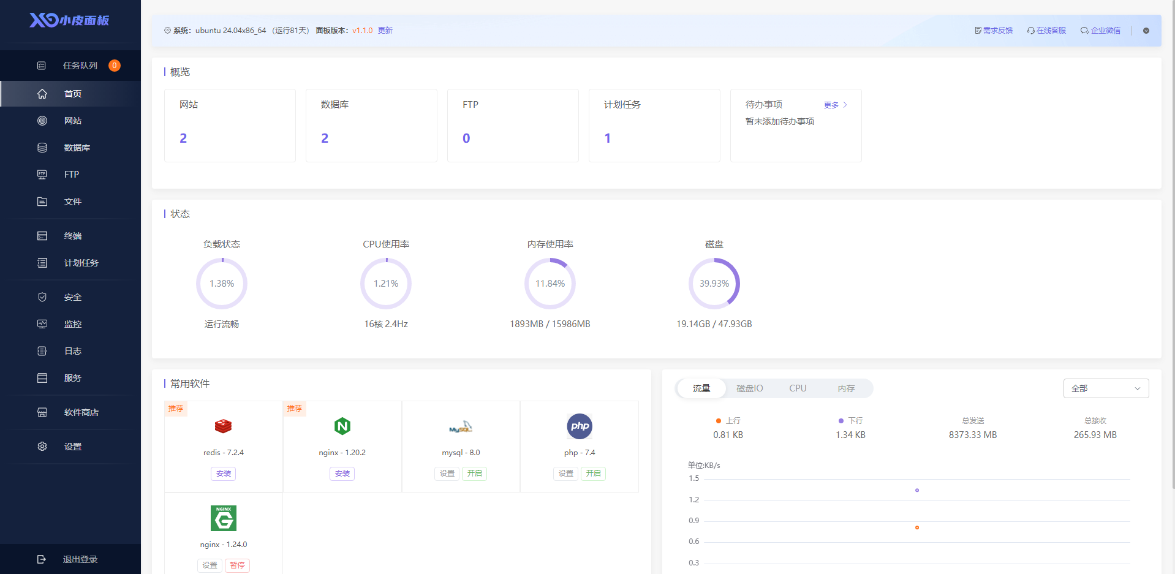This screenshot has width=1175, height=574.
Task: Click the redis cube icon
Action: tap(224, 426)
